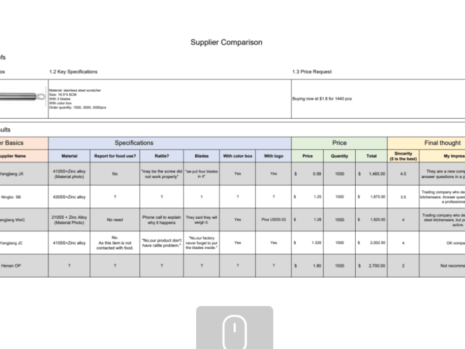The width and height of the screenshot is (465, 349).
Task: Select the scratcher product photo
Action: (22, 96)
